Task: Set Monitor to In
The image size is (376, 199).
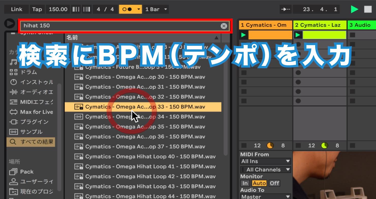Action: [245, 183]
